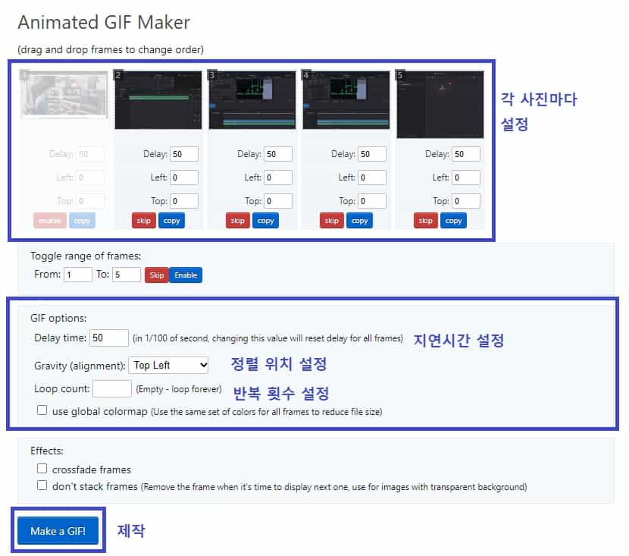Click the From frame range input
This screenshot has width=629, height=556.
tap(76, 275)
